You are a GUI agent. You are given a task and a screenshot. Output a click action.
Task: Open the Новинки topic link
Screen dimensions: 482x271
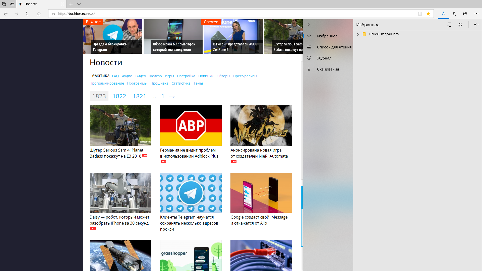pyautogui.click(x=206, y=76)
